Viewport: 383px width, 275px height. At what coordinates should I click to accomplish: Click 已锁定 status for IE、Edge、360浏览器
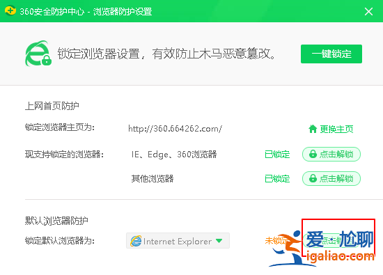point(277,155)
